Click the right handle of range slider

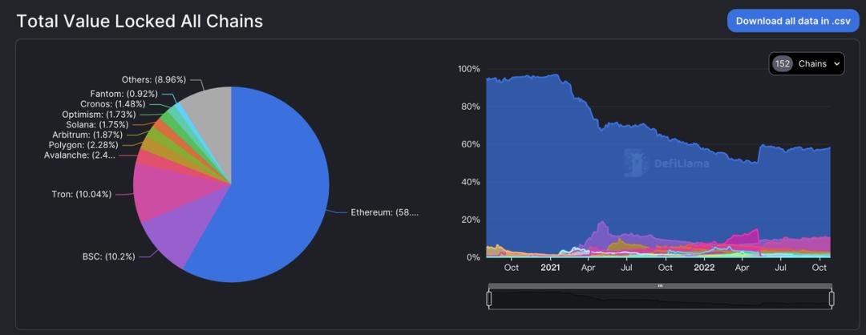(832, 299)
